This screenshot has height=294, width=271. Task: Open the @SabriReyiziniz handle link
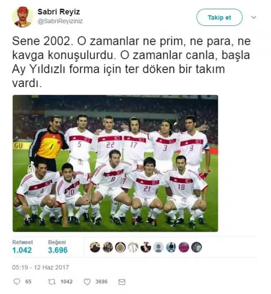[60, 21]
